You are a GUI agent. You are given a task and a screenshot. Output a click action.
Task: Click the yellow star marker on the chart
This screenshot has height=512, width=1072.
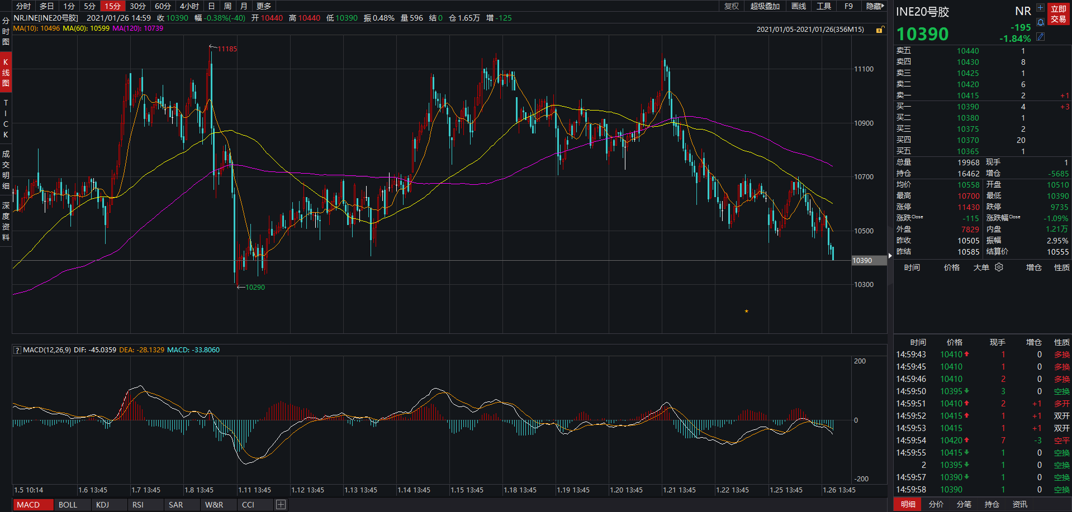(x=746, y=311)
